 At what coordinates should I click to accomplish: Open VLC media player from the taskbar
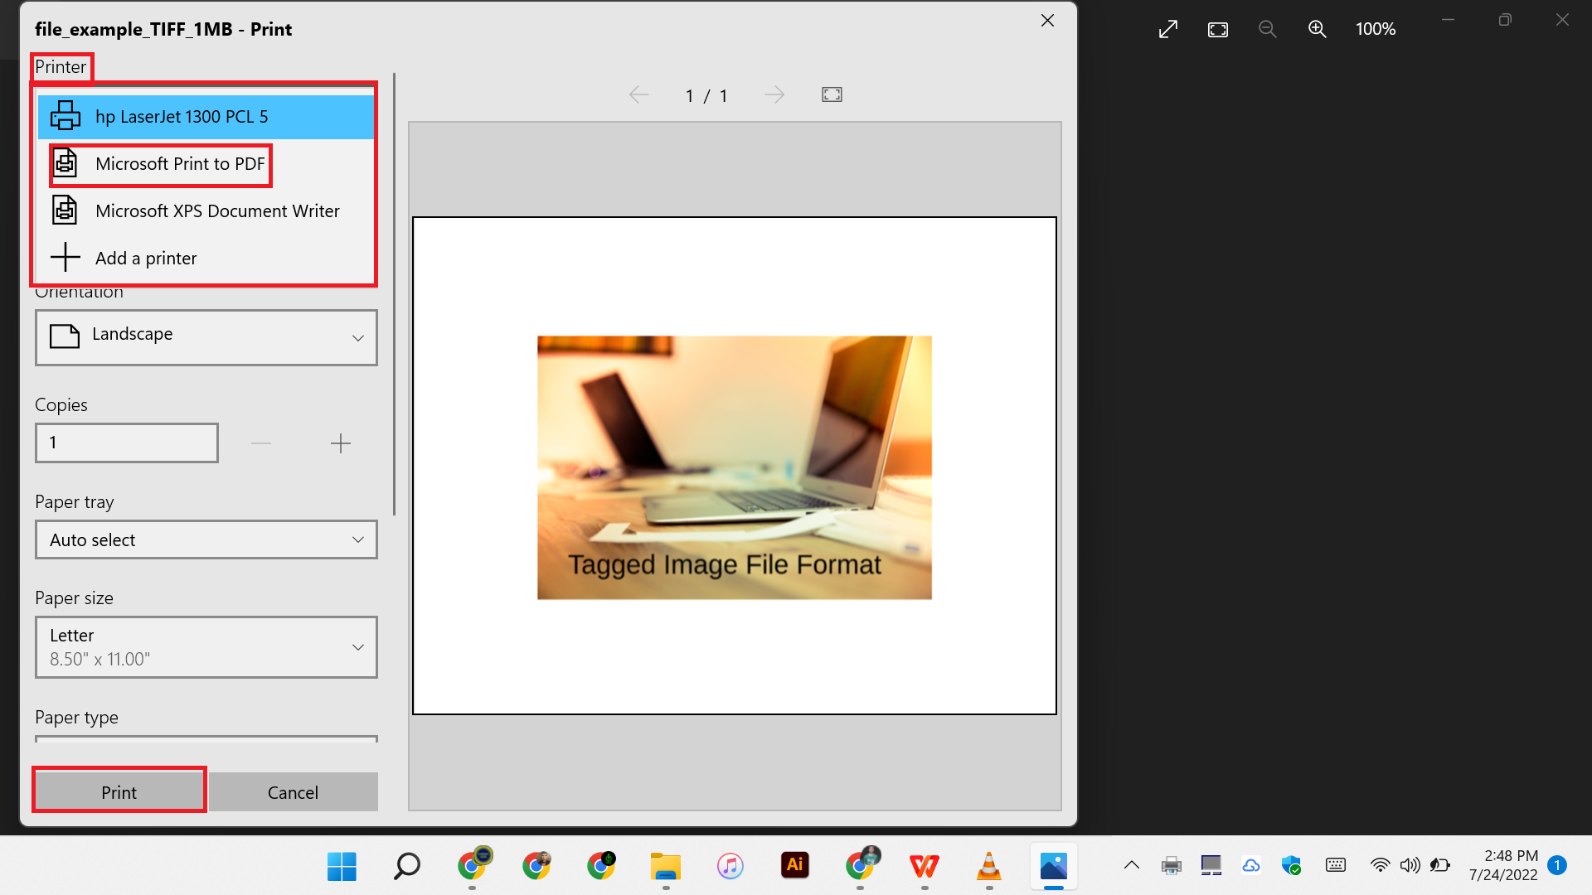pos(988,864)
